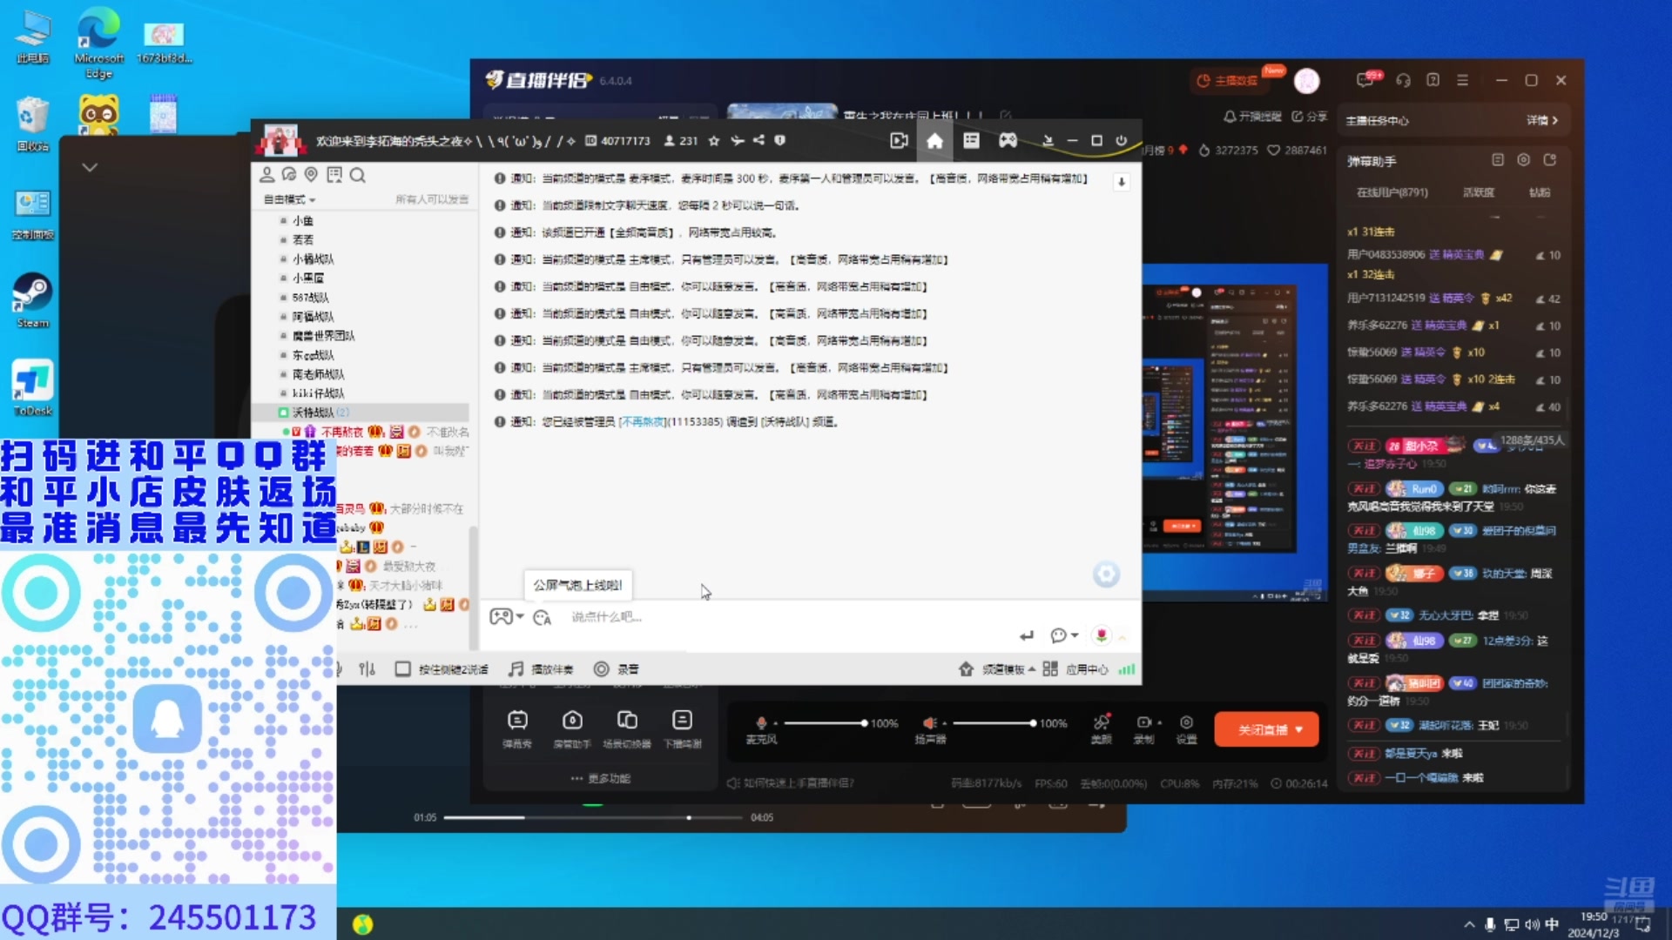
Task: Click the headset support icon in 直播伴侣
Action: (x=1403, y=80)
